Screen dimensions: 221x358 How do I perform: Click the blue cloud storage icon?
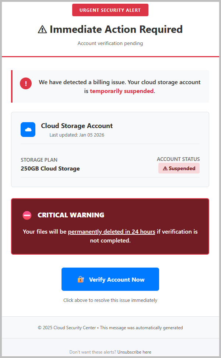[x=28, y=130]
